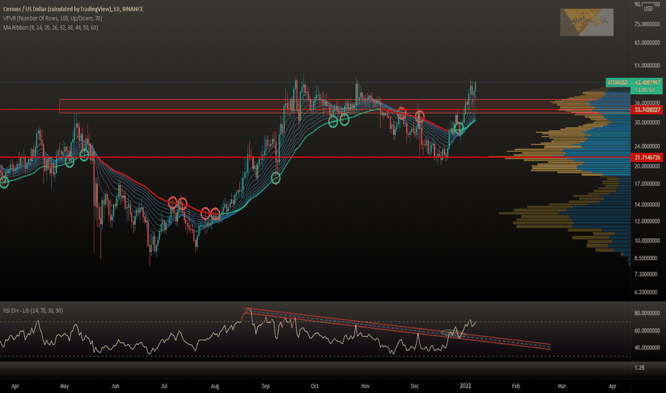The width and height of the screenshot is (666, 393).
Task: Click the RSI 80.0000000 scale label
Action: tap(647, 313)
